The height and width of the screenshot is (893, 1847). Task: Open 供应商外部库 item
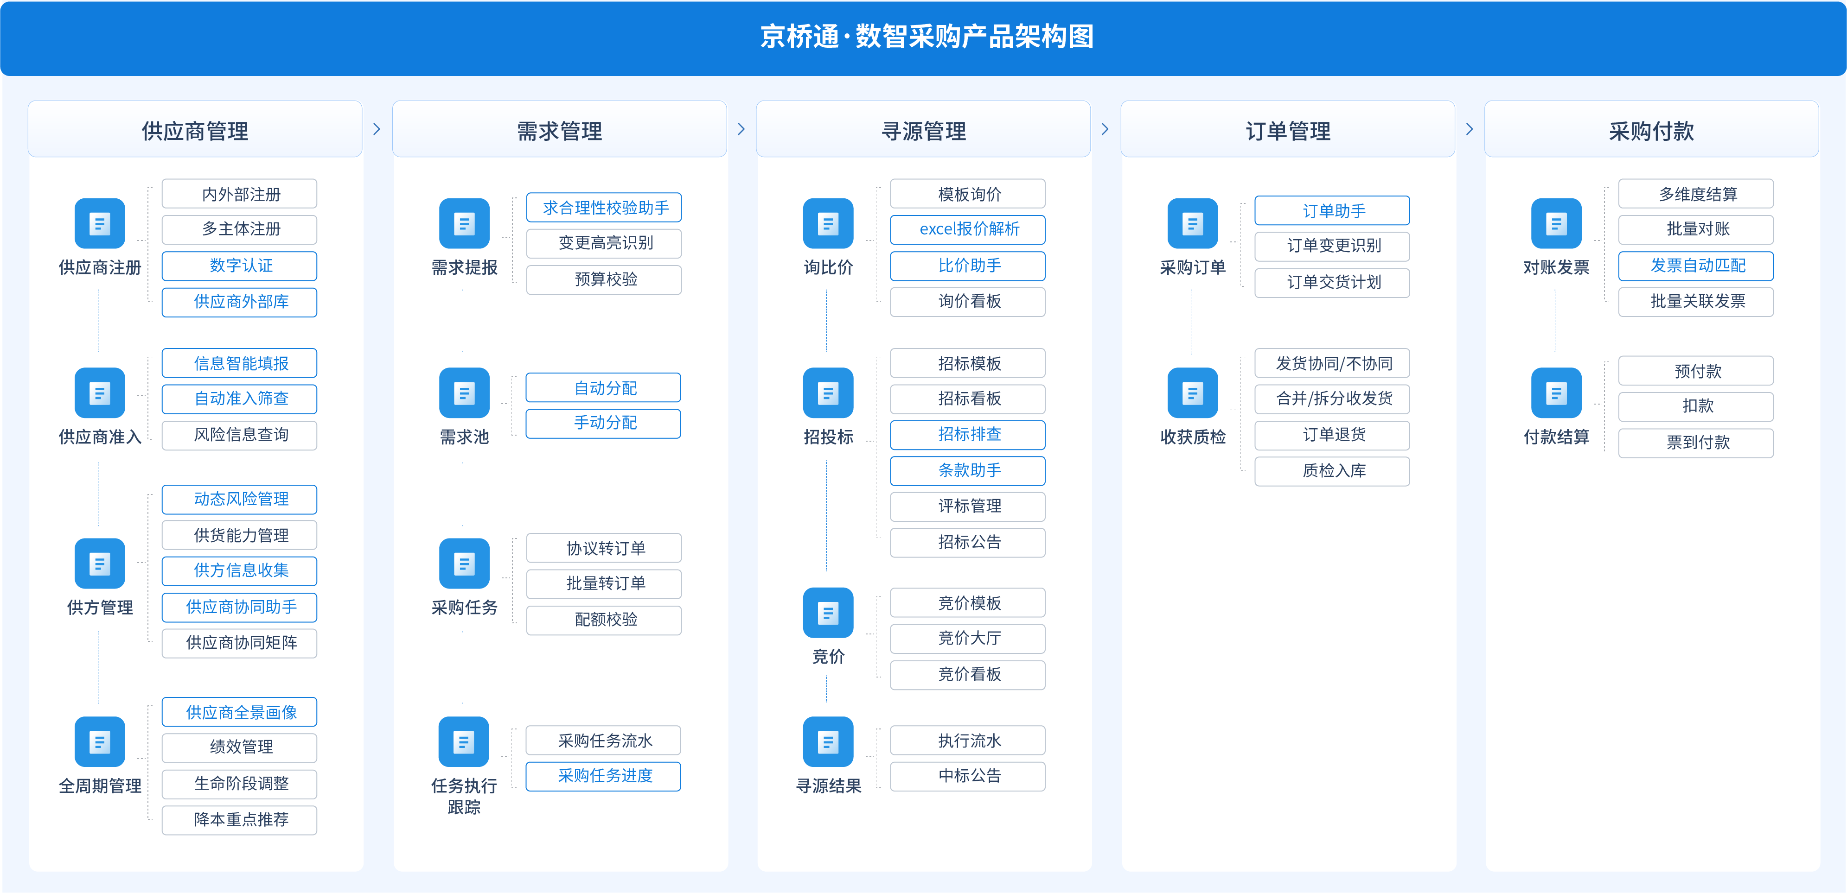[x=239, y=302]
